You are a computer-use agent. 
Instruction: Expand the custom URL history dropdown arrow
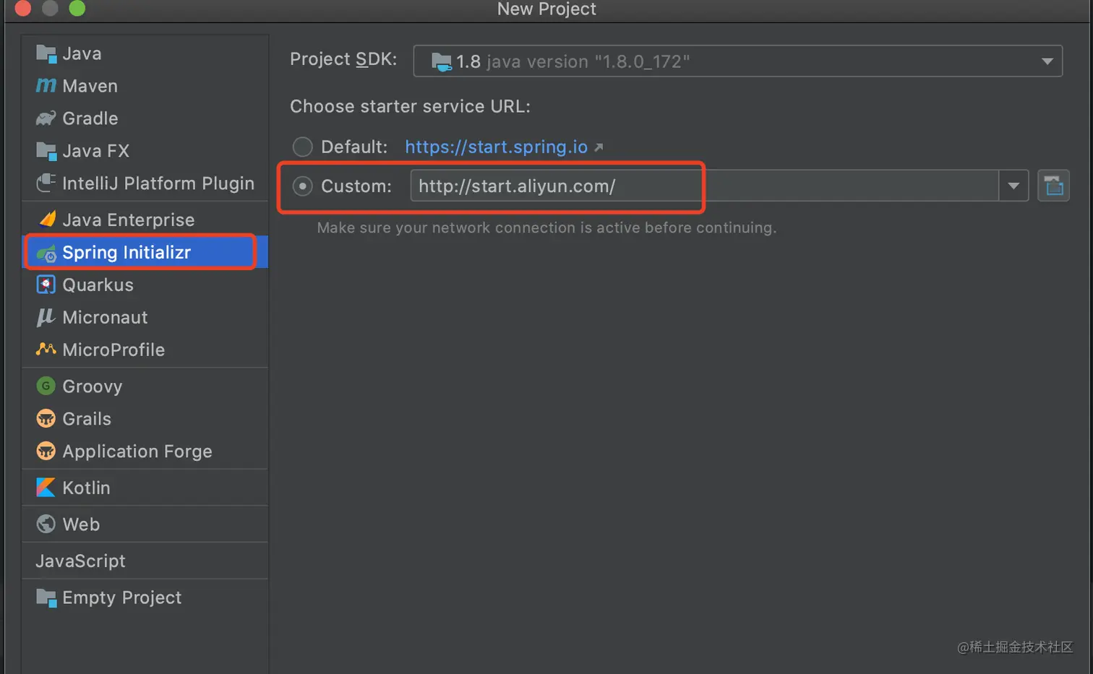coord(1013,186)
